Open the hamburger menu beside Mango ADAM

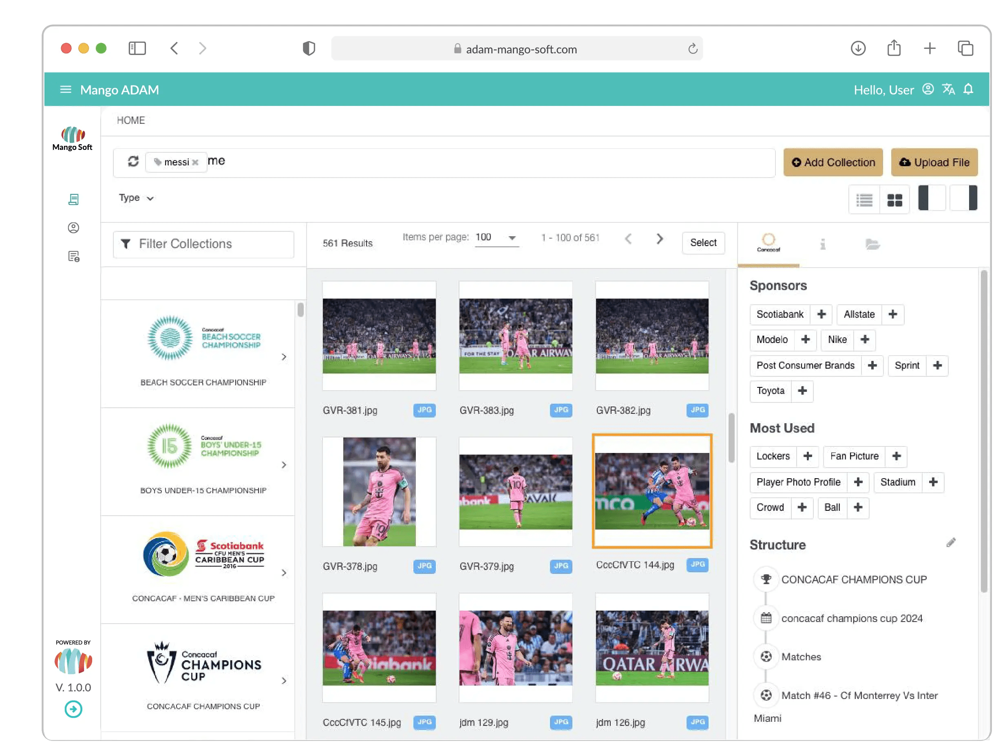point(66,90)
